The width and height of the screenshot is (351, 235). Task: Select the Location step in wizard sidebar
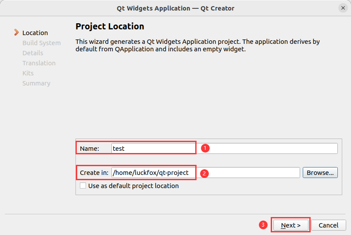pyautogui.click(x=35, y=33)
